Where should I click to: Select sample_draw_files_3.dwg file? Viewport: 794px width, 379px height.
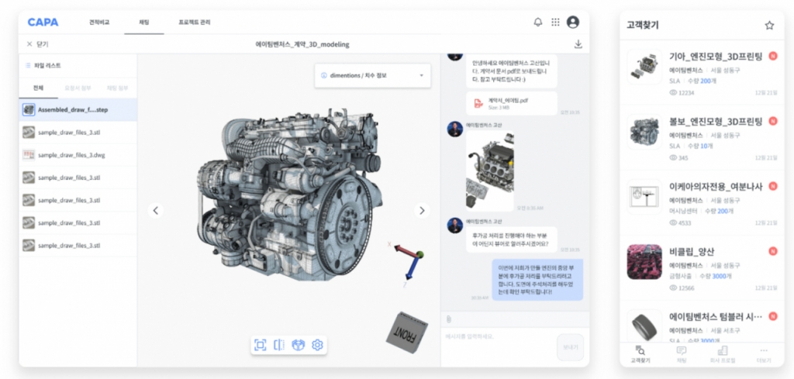pyautogui.click(x=78, y=155)
